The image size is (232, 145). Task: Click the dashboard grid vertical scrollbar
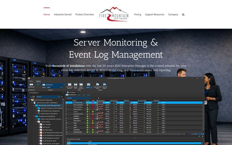pyautogui.click(x=203, y=116)
